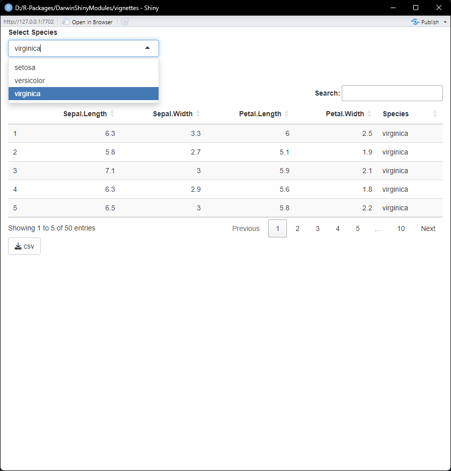This screenshot has height=471, width=451.
Task: Open page 1 of the table
Action: 277,228
